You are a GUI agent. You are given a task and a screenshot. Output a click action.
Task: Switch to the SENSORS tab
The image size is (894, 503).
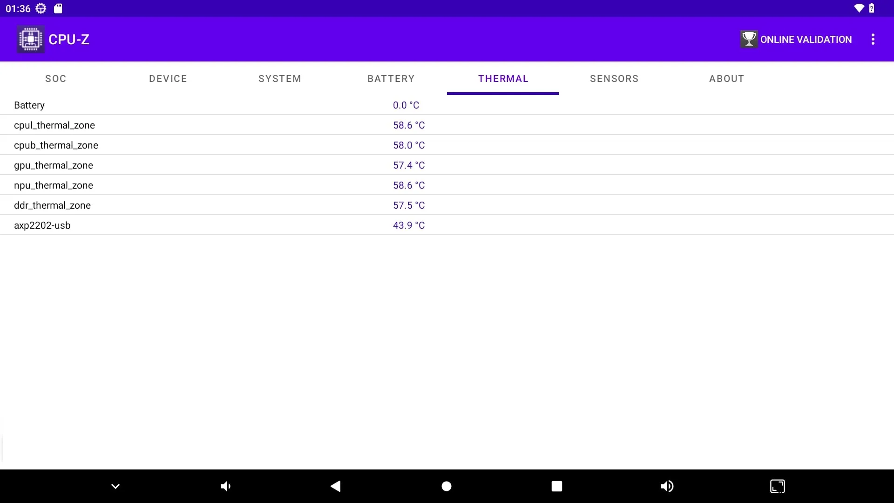614,79
